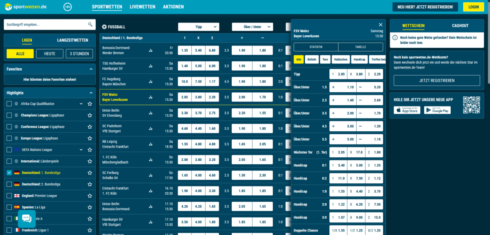
Task: Open the Tipp market dropdown
Action: 199,27
